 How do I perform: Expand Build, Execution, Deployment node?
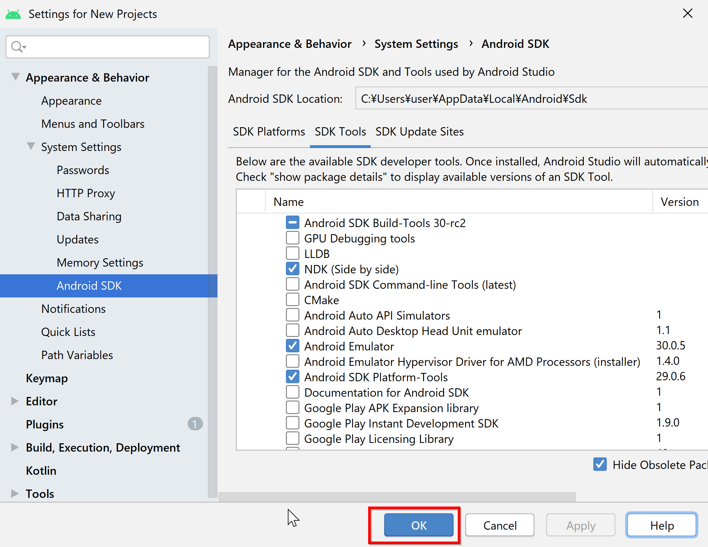coord(14,447)
